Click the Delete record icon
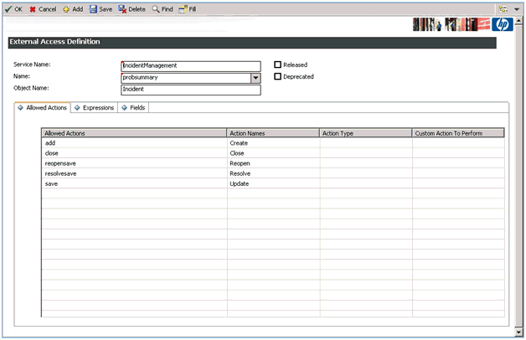 122,9
